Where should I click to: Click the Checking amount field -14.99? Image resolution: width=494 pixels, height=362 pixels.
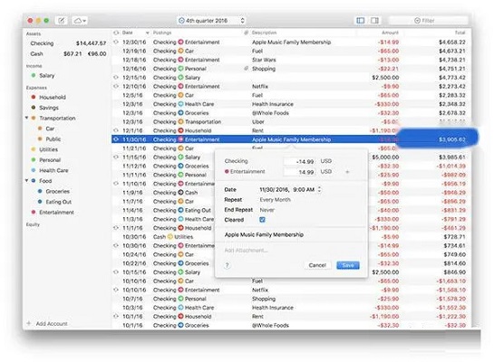click(x=299, y=161)
